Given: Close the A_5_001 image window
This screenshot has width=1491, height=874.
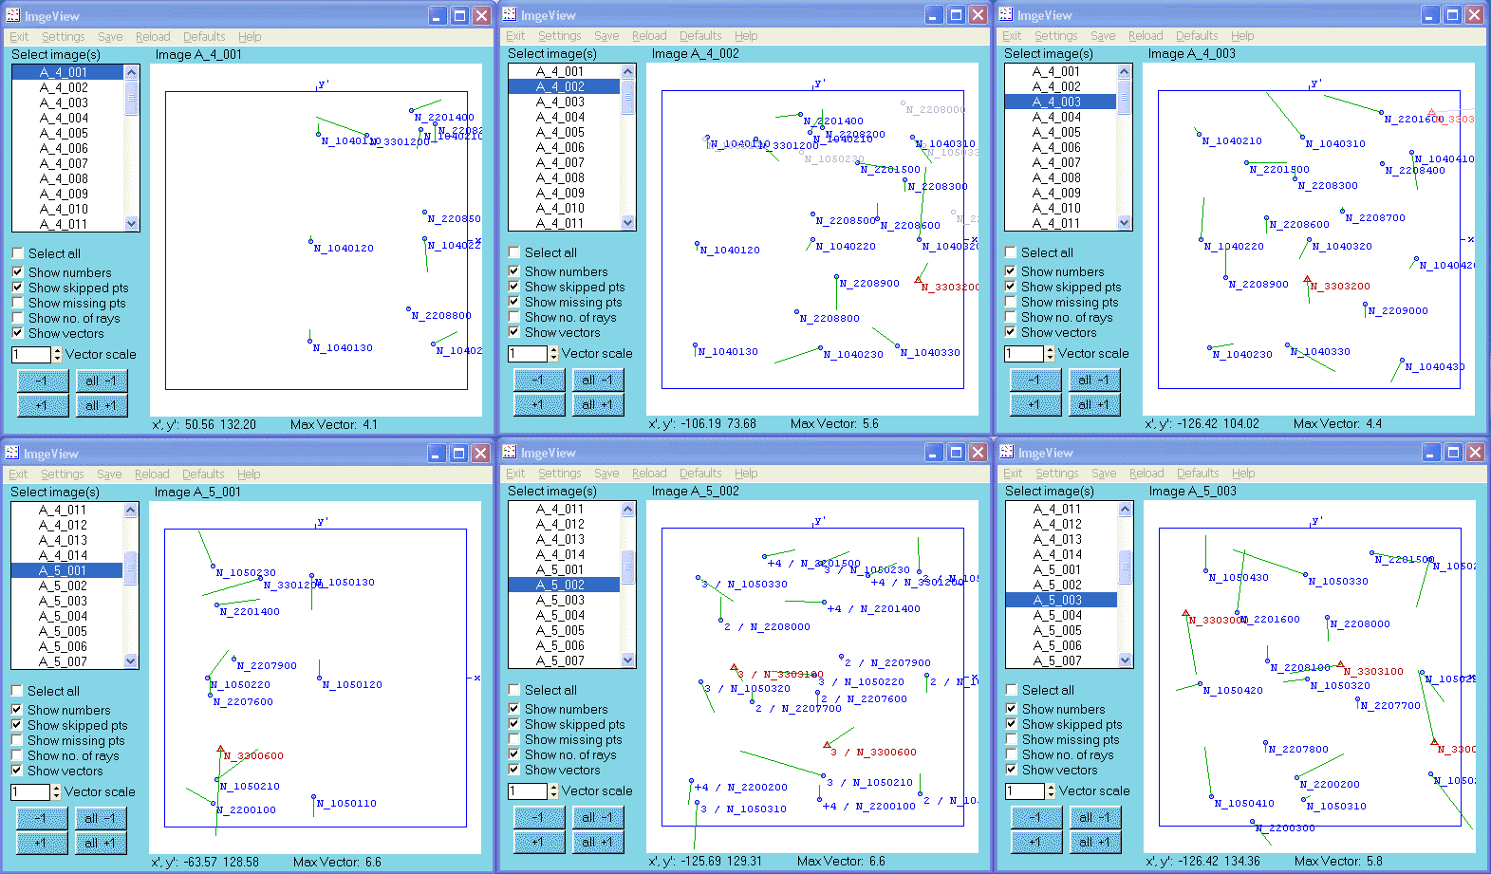Looking at the screenshot, I should 481,454.
